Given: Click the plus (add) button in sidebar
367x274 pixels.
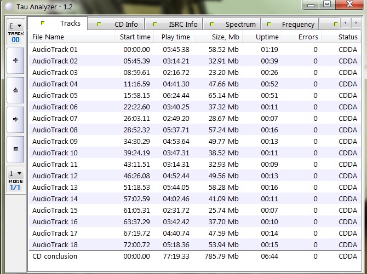Looking at the screenshot, I should pos(15,61).
